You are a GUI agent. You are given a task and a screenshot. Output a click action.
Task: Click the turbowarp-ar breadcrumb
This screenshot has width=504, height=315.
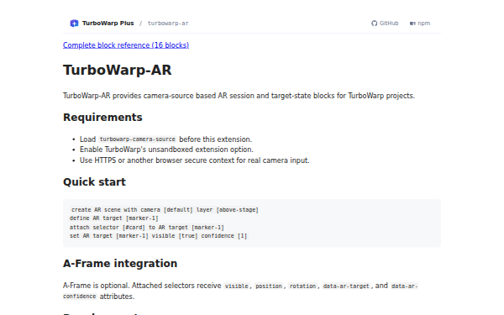click(168, 24)
